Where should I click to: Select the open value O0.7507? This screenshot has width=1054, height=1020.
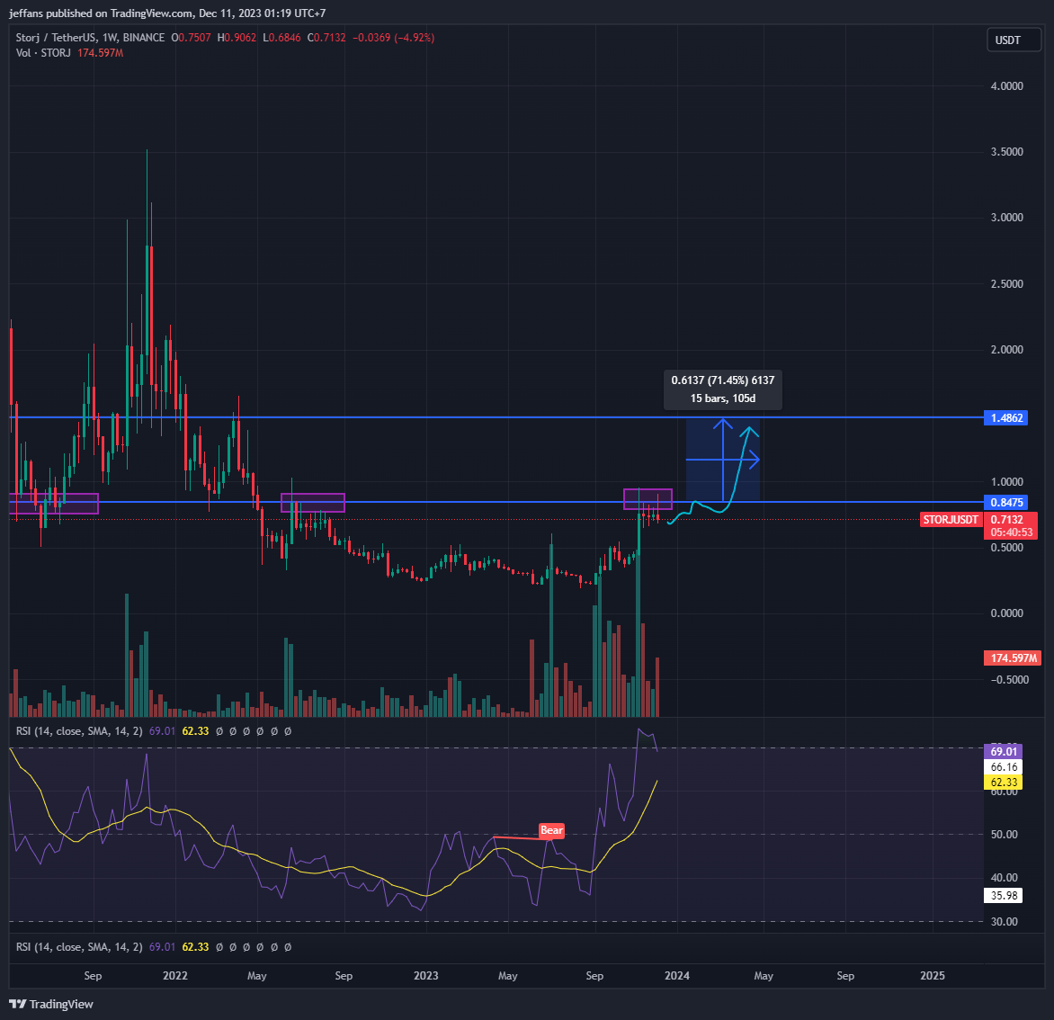191,38
